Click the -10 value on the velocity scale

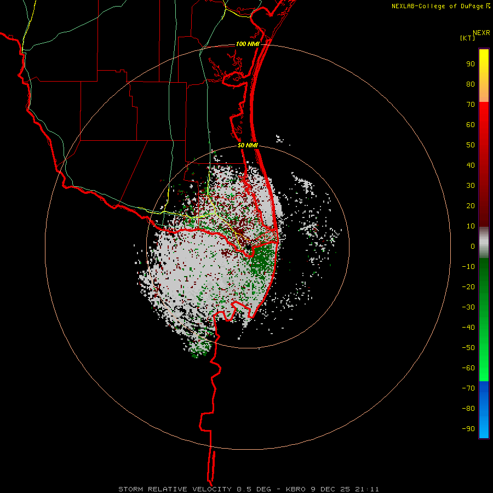click(x=468, y=267)
